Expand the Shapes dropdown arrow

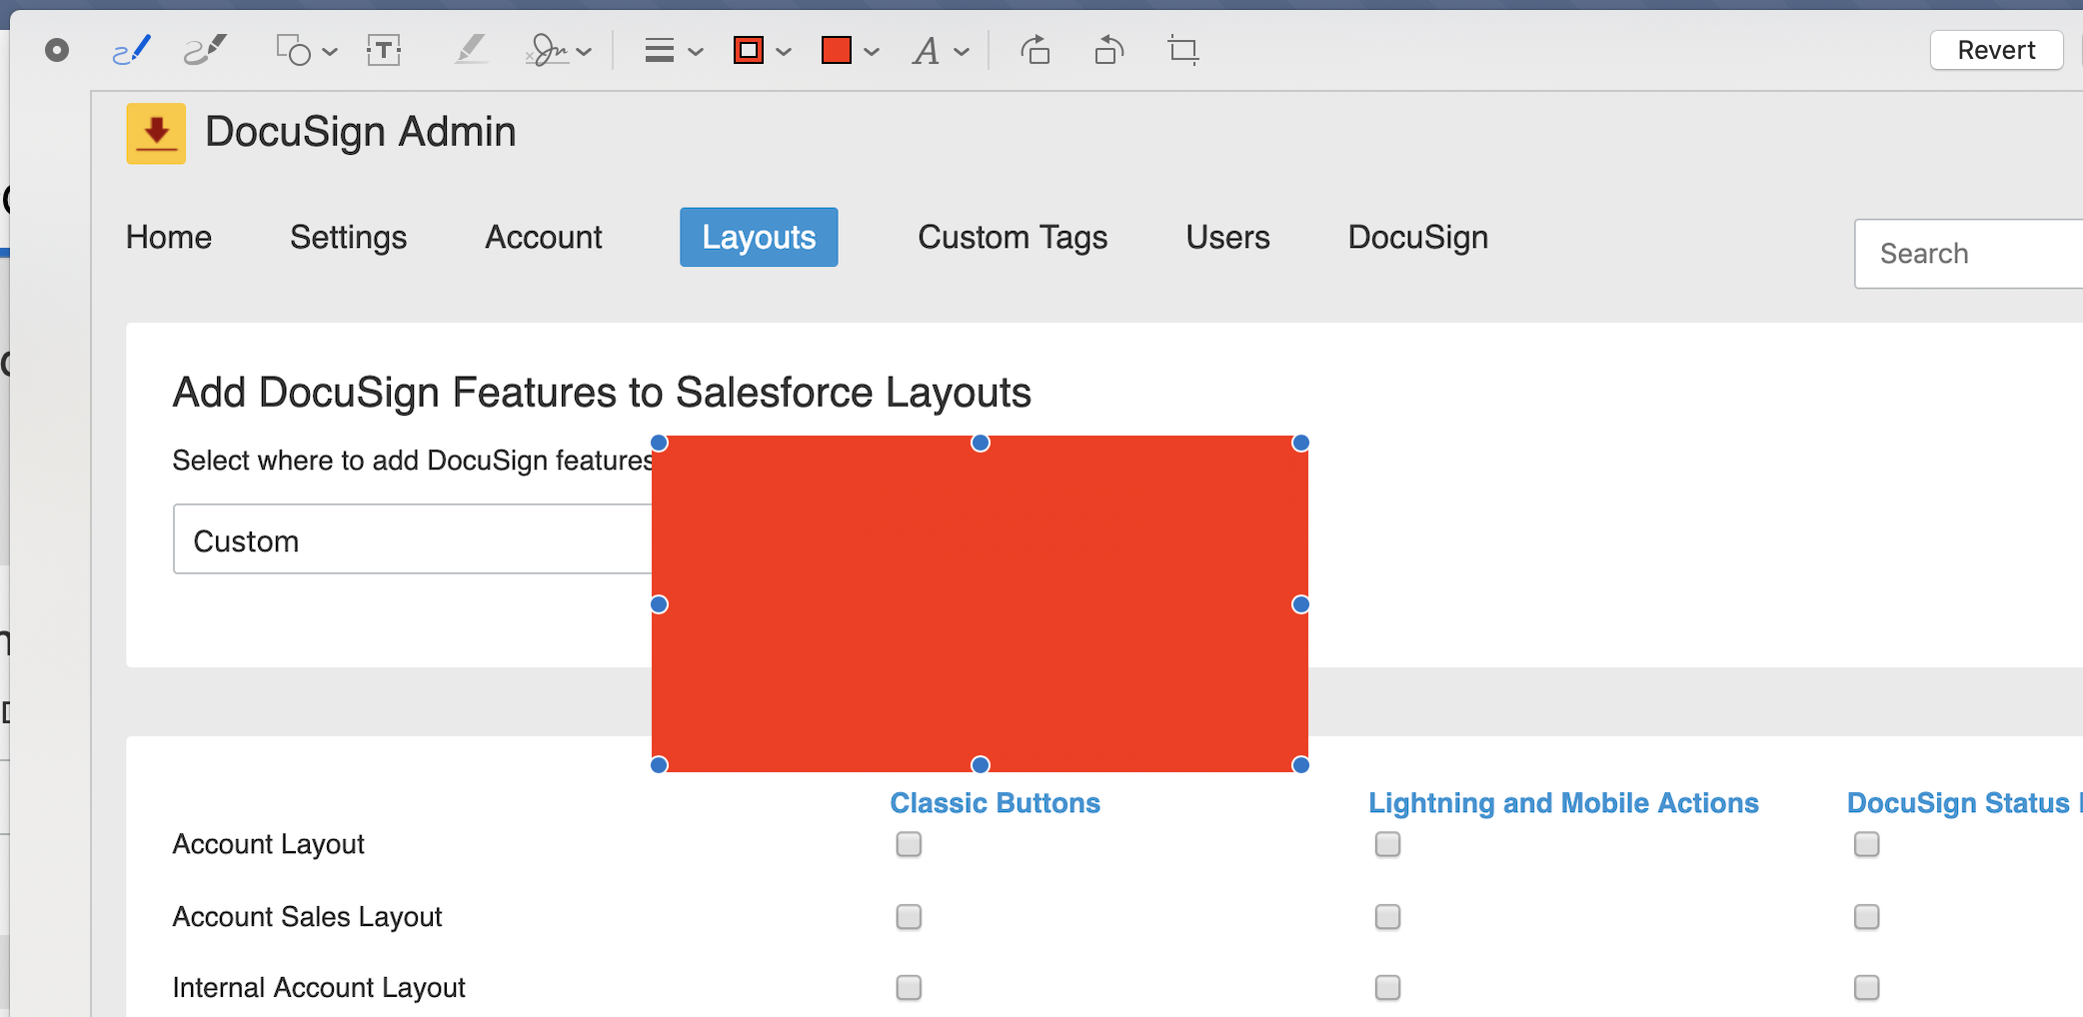tap(330, 52)
